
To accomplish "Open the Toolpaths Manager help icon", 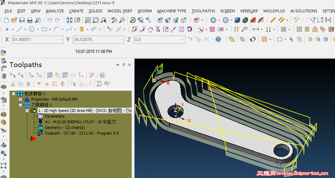I will tap(102, 75).
